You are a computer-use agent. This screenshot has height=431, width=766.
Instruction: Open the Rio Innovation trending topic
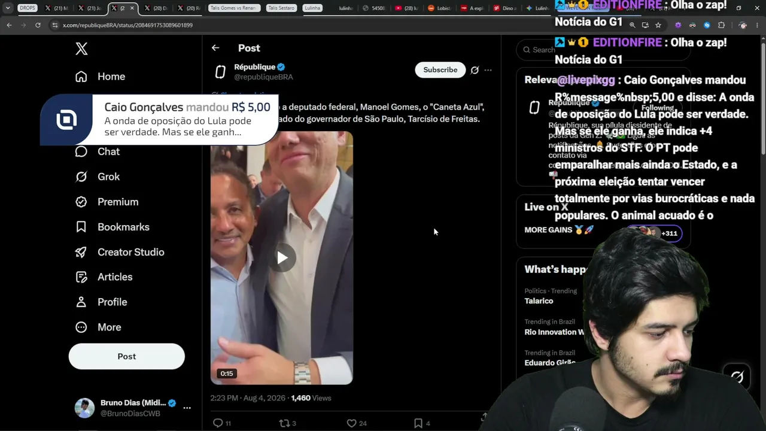[554, 332]
